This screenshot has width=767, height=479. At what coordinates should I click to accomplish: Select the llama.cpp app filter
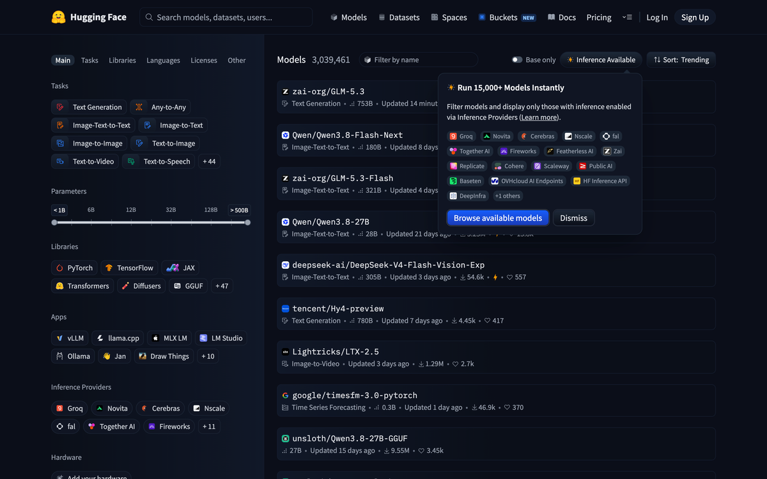118,338
